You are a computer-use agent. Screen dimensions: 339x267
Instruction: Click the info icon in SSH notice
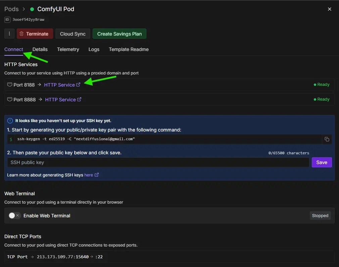pyautogui.click(x=10, y=121)
